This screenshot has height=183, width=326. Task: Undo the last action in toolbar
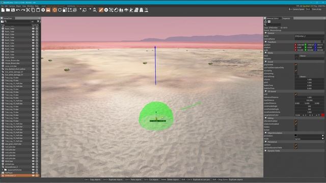pos(18,10)
